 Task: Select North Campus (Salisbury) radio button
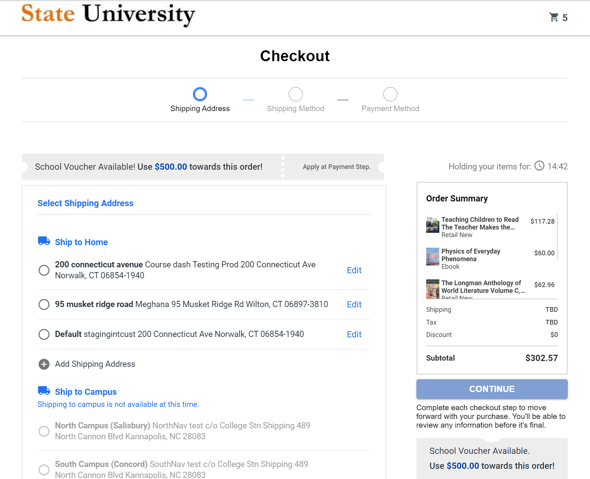pyautogui.click(x=44, y=431)
